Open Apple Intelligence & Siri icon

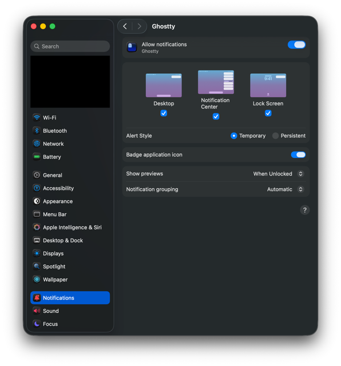[x=37, y=227]
